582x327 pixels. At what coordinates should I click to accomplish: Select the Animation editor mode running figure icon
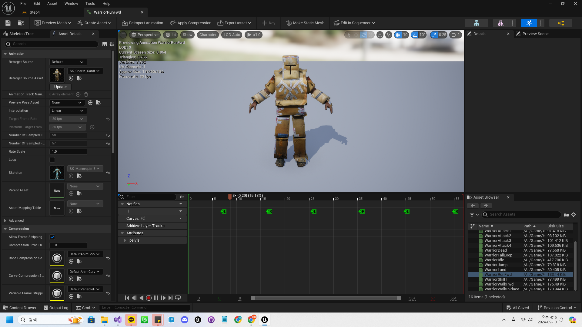(x=529, y=23)
